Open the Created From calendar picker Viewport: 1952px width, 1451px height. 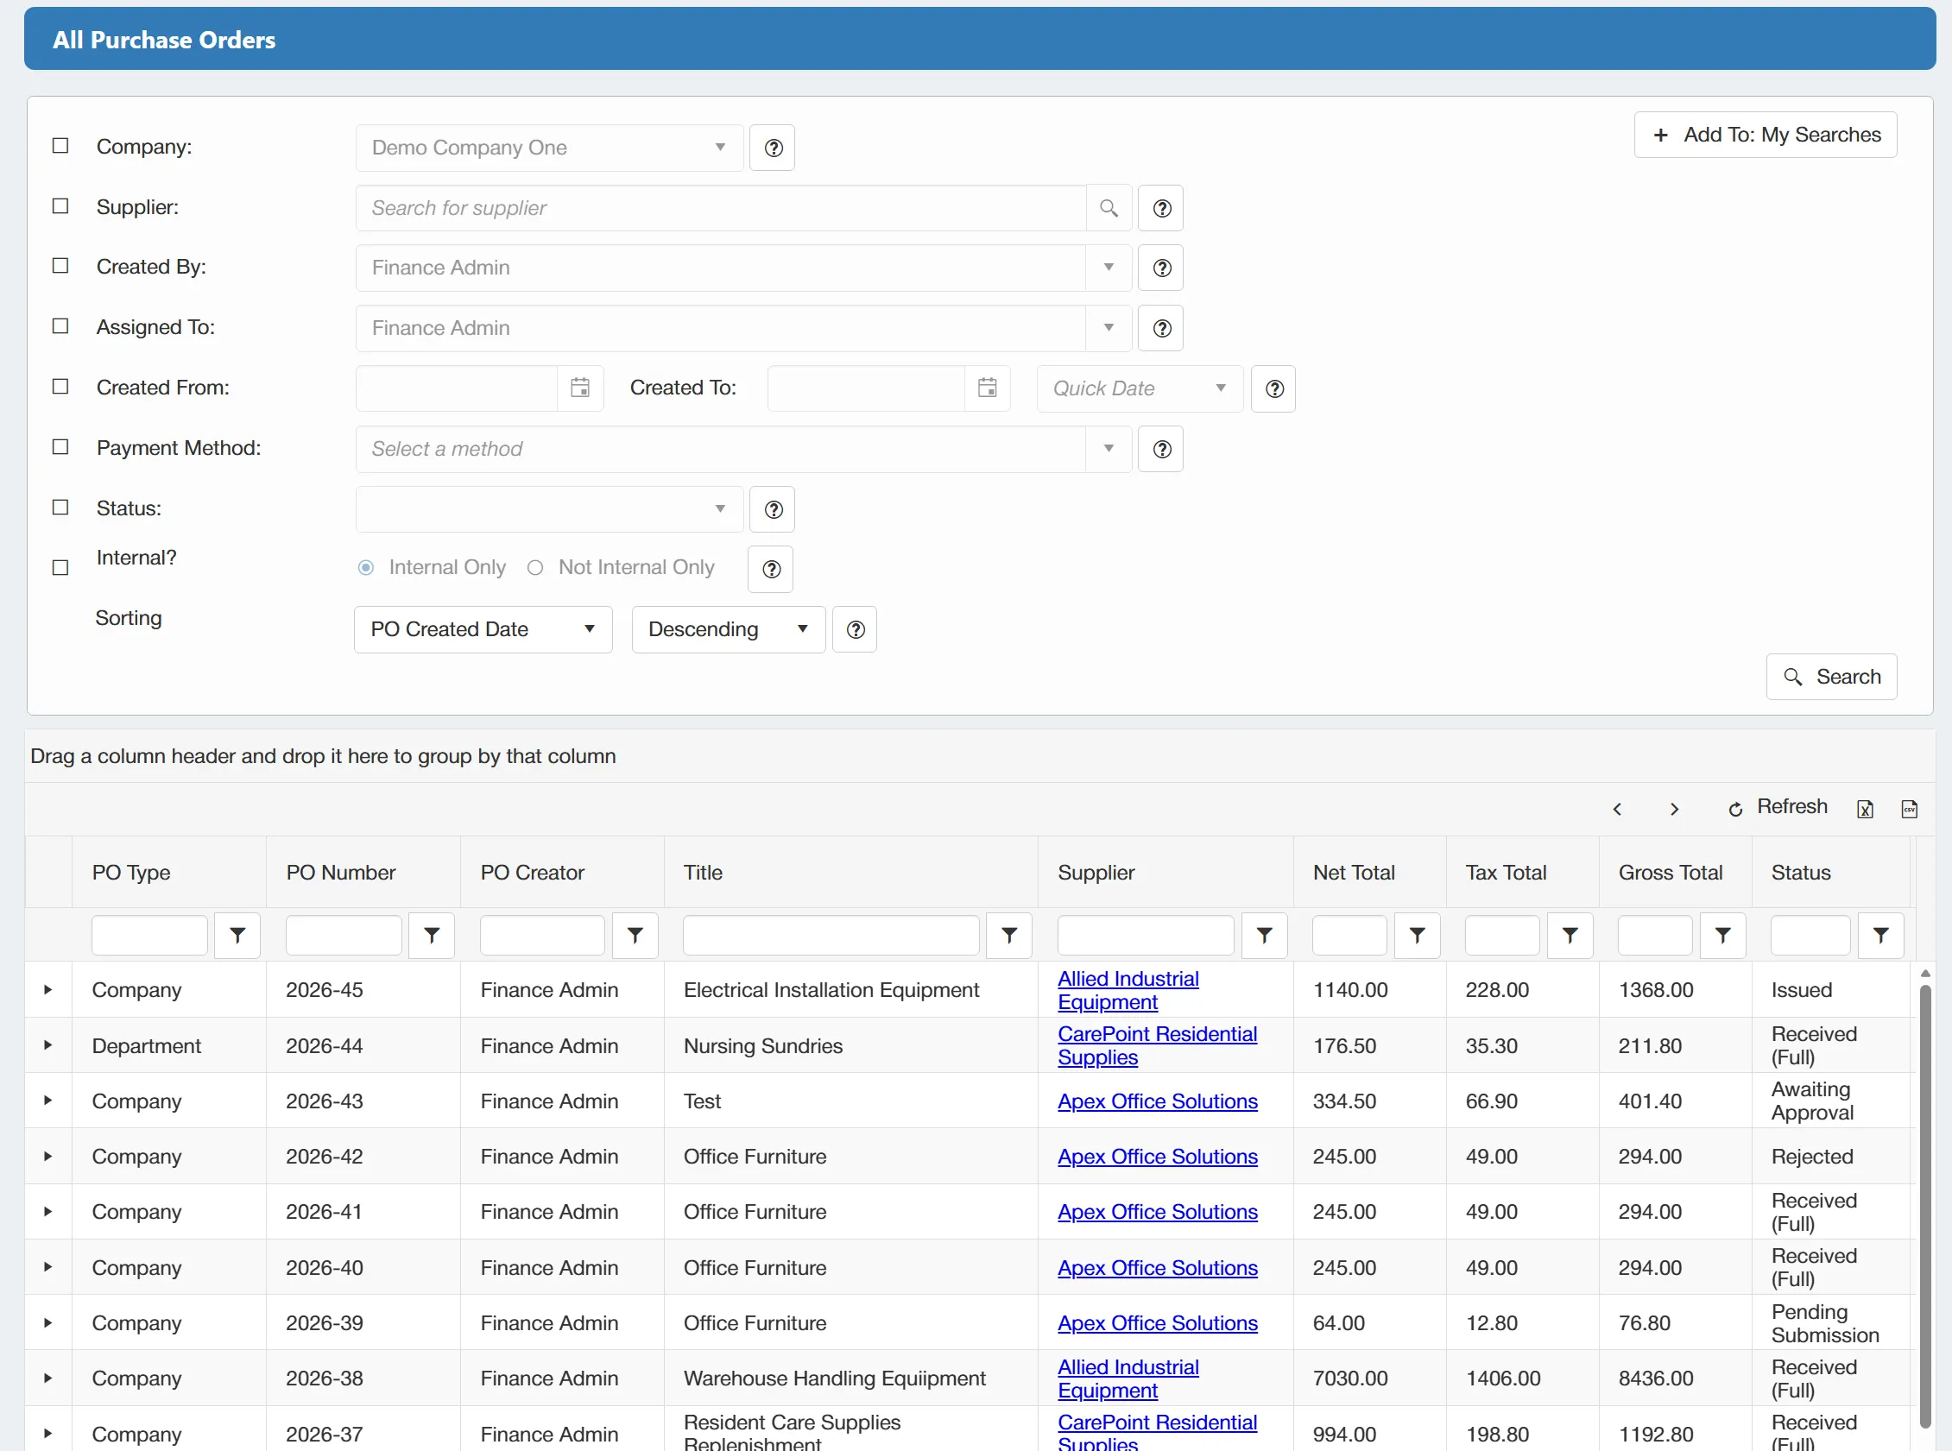(x=580, y=388)
